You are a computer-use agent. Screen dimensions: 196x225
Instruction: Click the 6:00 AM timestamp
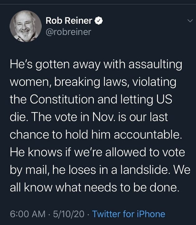click(x=28, y=214)
